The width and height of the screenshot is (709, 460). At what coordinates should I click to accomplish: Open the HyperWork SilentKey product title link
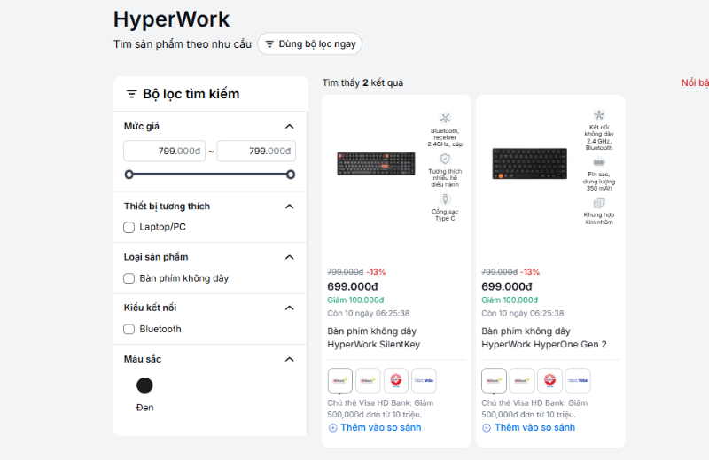tap(373, 338)
